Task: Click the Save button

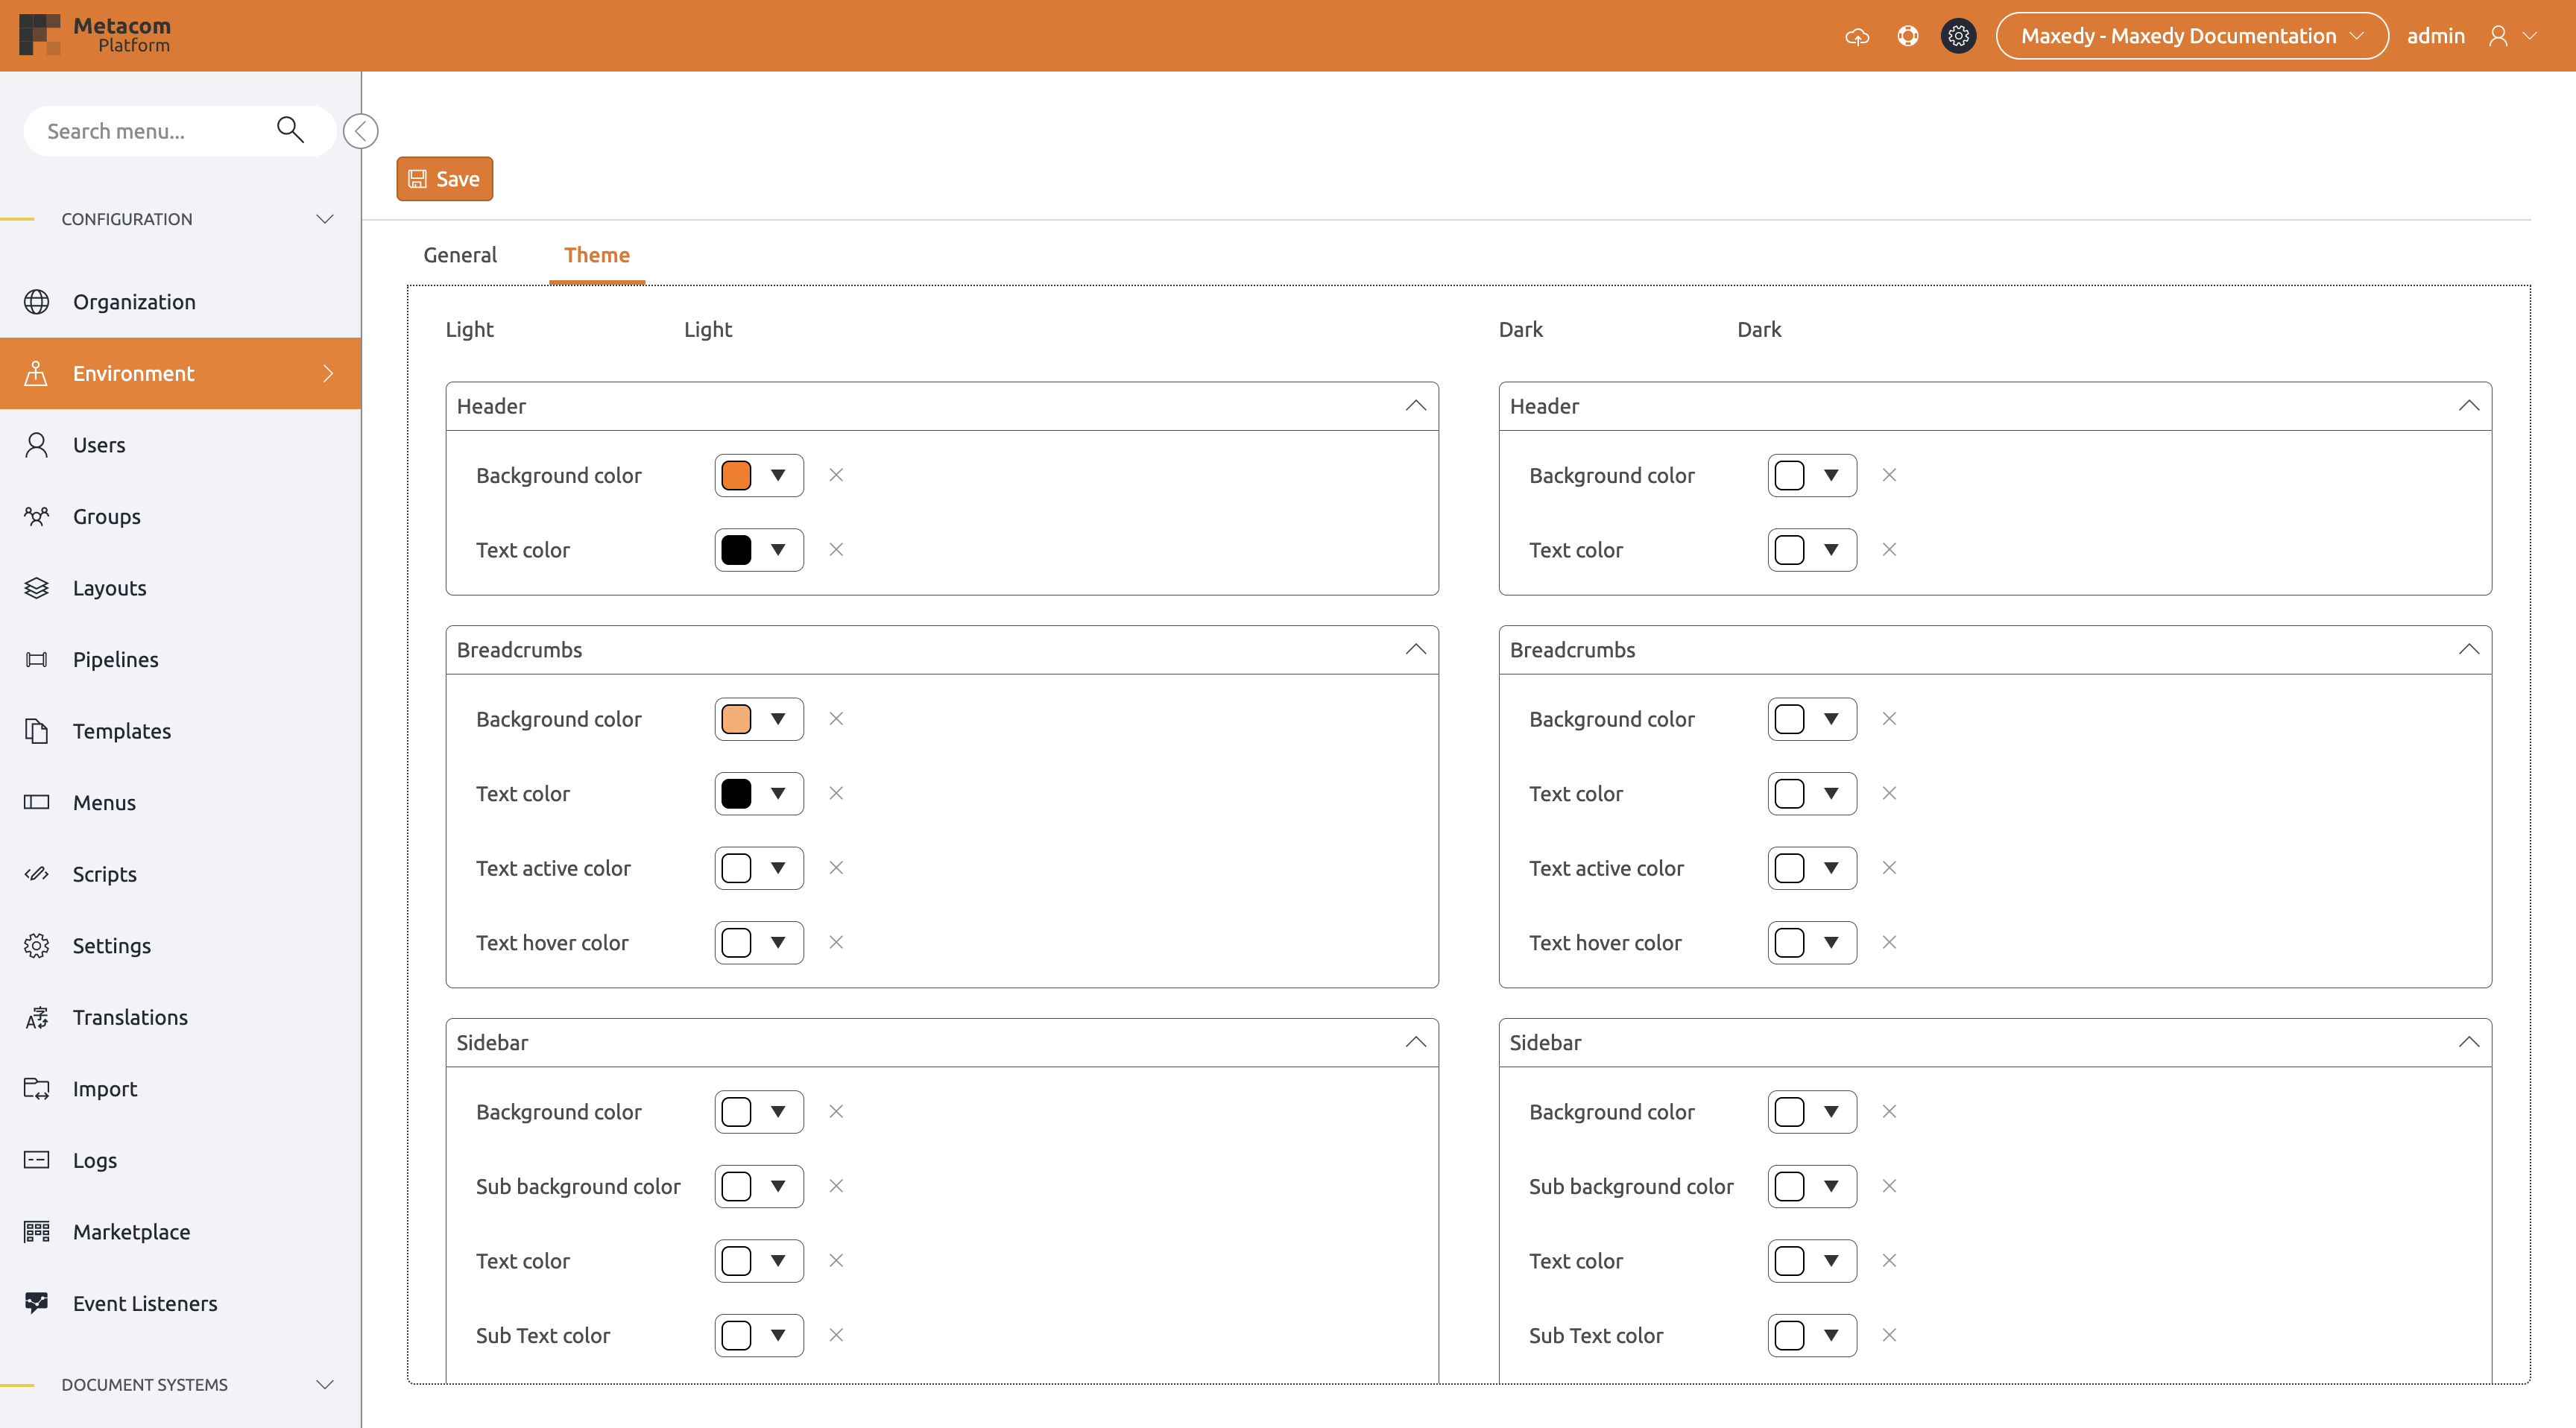Action: [444, 178]
